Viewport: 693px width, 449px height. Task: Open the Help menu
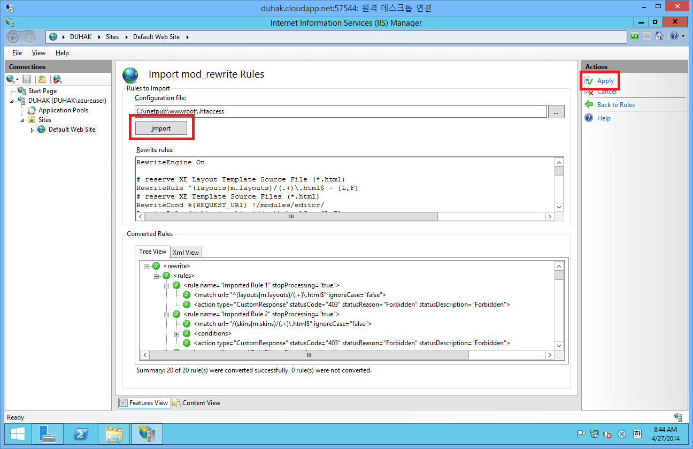point(62,53)
